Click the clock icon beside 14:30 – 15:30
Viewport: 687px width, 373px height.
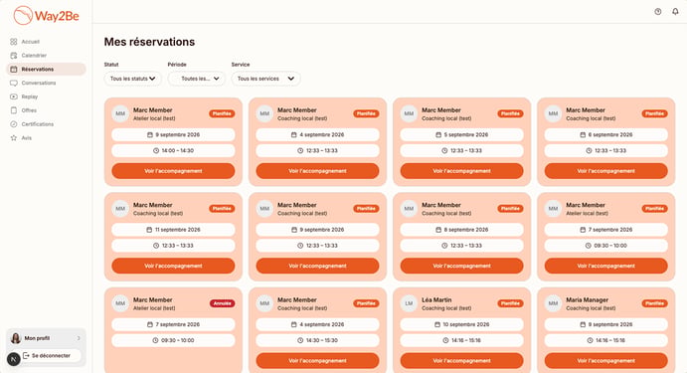pos(300,340)
